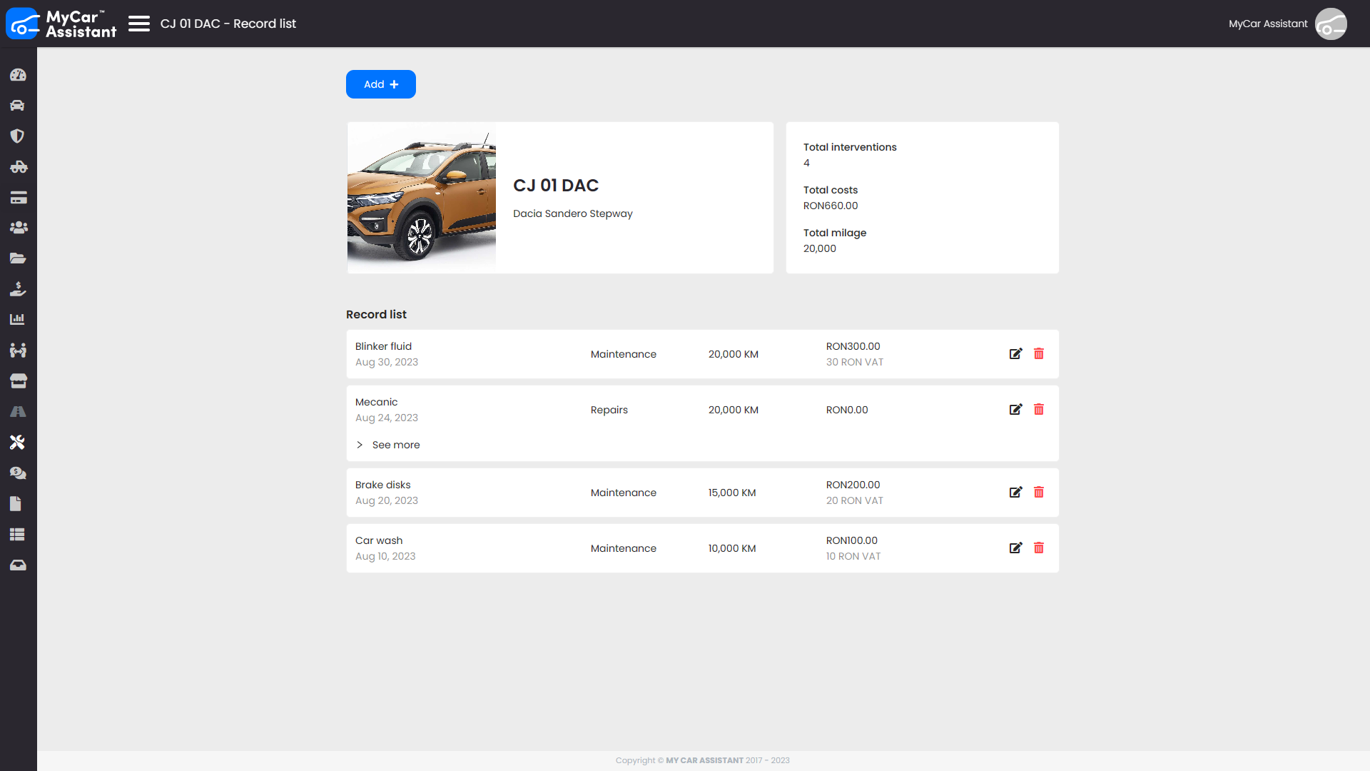Click the Car wash record title

point(379,540)
